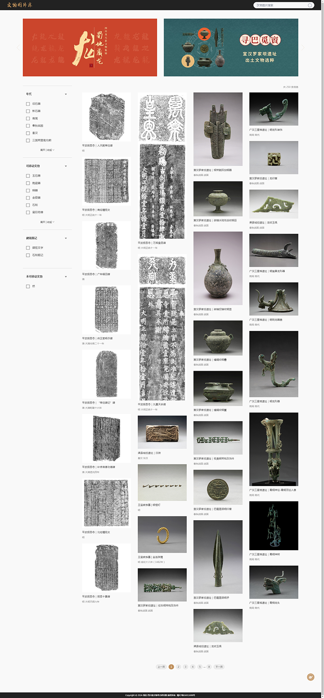The height and width of the screenshot is (698, 324).
Task: Check the 旧石器 era checkbox
Action: click(x=28, y=104)
